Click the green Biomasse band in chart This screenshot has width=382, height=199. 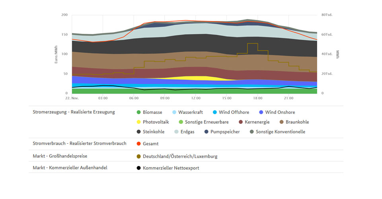(x=195, y=91)
